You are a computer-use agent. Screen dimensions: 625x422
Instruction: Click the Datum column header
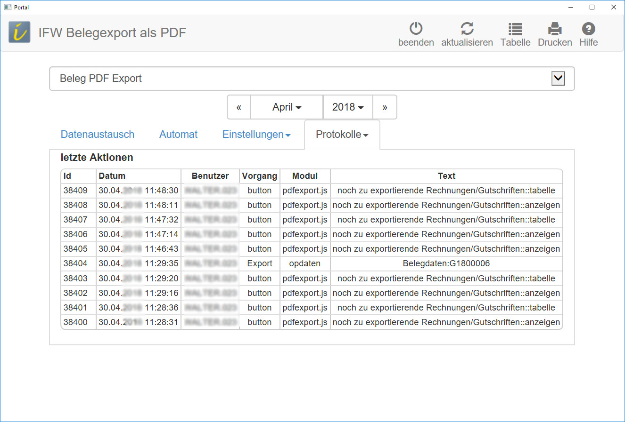coord(112,176)
